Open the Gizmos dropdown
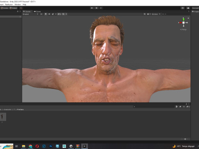Image resolution: width=199 pixels, height=149 pixels. click(x=156, y=14)
